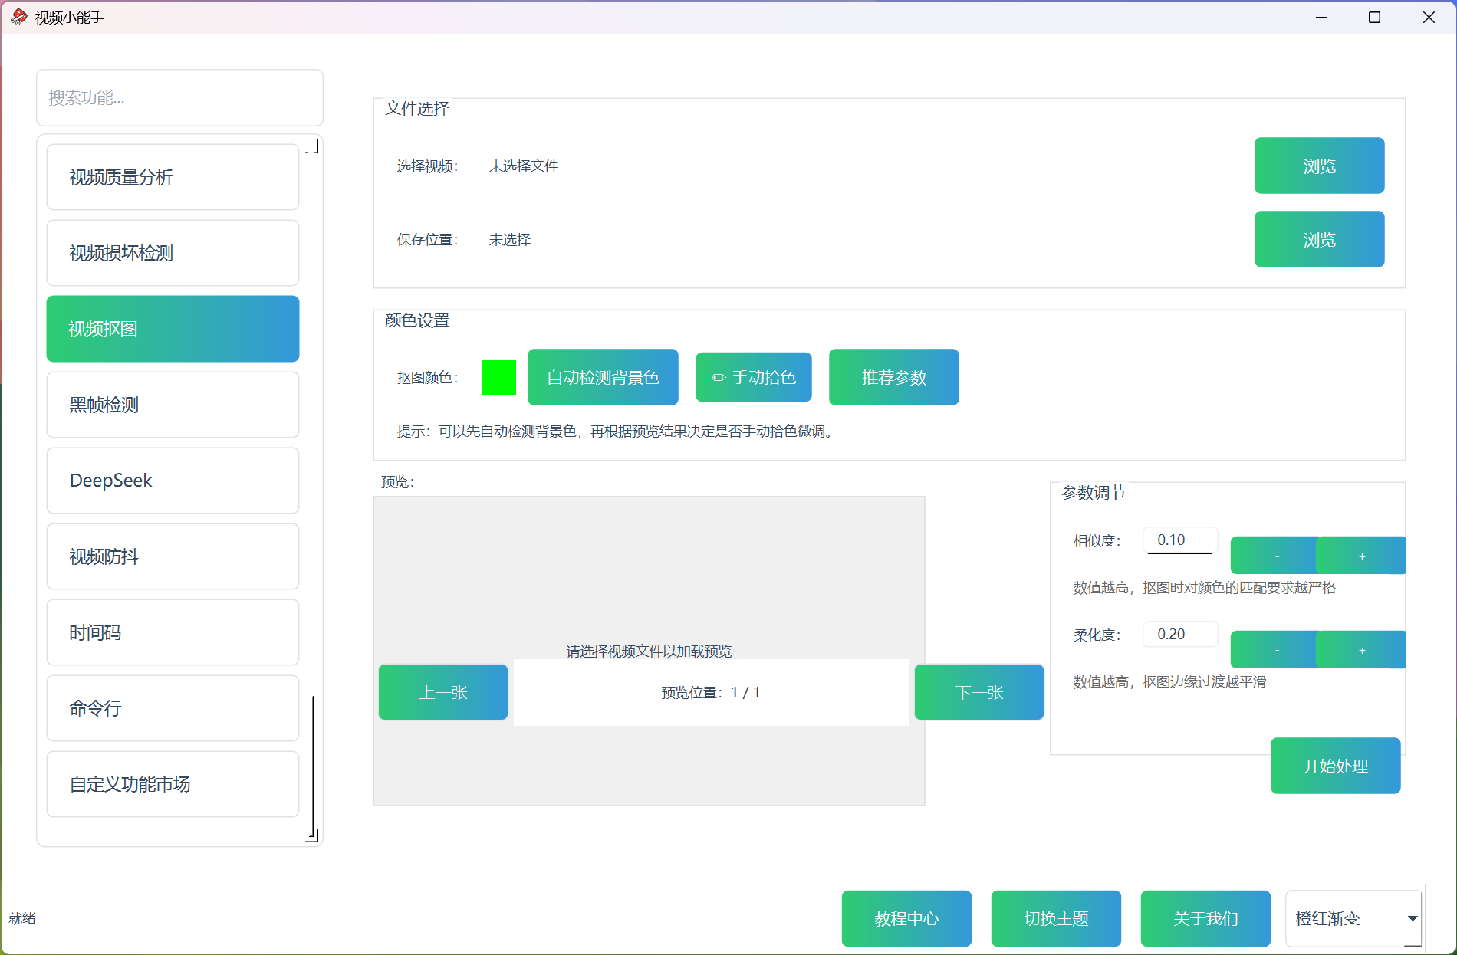The image size is (1457, 955).
Task: Maximize the 视频小能手 window
Action: pyautogui.click(x=1374, y=17)
